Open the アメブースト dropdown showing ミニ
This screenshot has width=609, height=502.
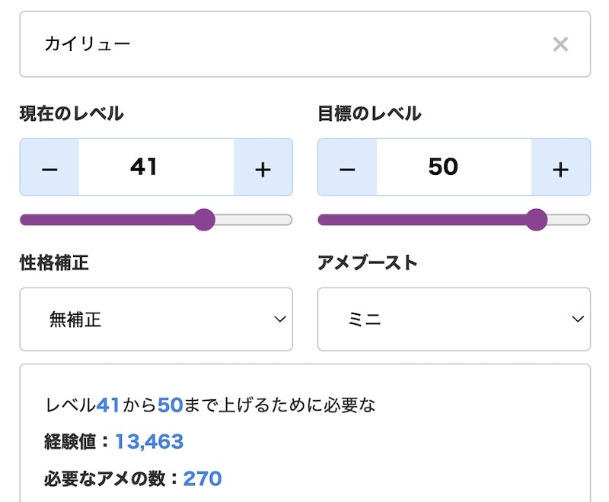click(454, 319)
